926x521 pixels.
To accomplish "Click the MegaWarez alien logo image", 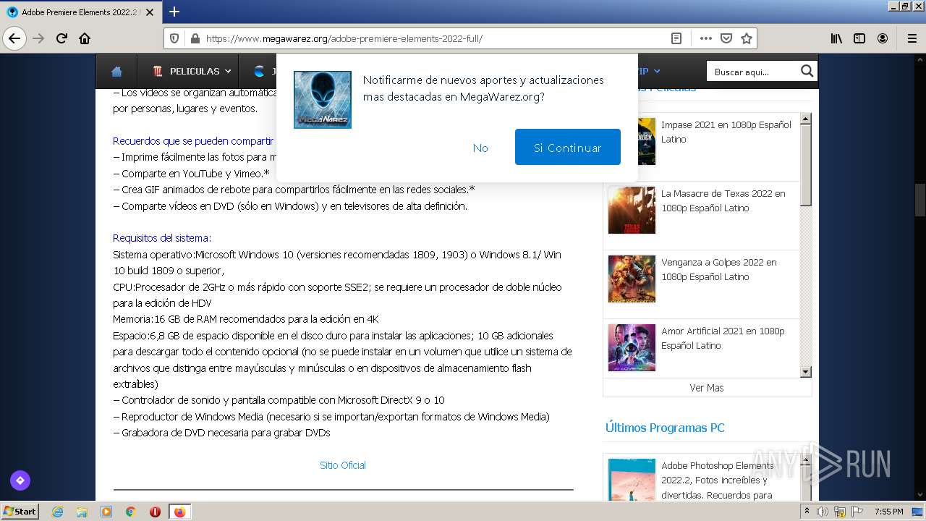I will [x=323, y=100].
